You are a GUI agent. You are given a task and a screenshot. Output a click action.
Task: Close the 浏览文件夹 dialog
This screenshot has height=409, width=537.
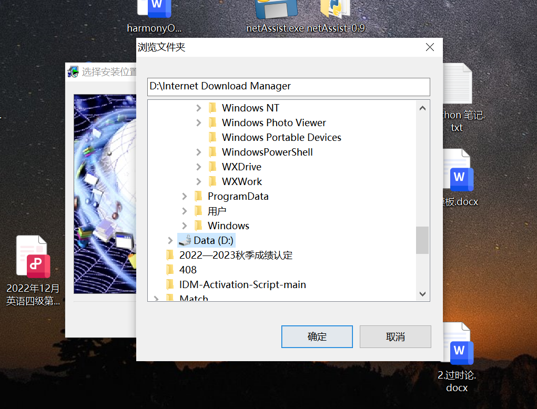430,47
